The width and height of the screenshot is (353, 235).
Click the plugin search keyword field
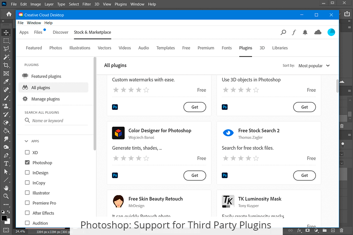(x=59, y=120)
